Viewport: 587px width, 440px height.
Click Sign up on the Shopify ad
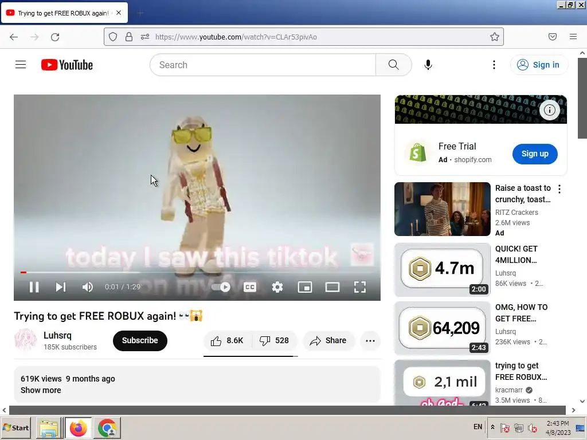click(x=535, y=154)
